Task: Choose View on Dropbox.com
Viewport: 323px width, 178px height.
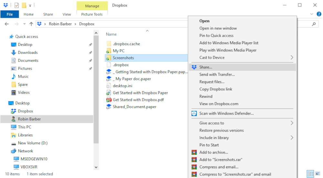Action: (242, 104)
